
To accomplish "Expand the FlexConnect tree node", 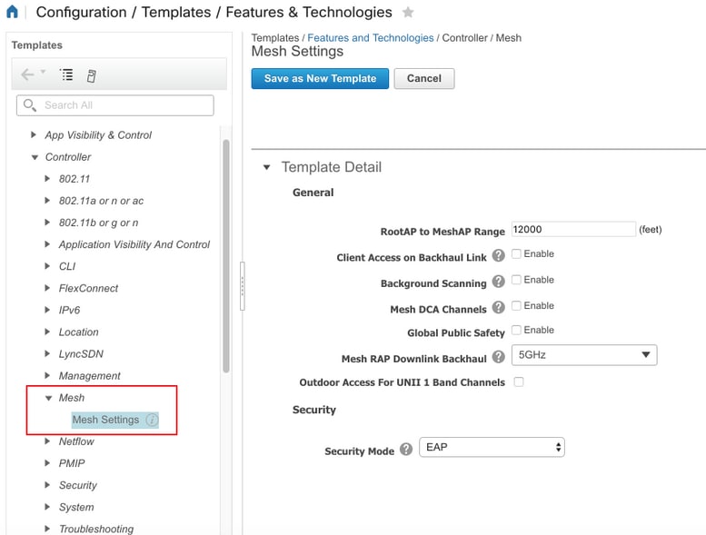I will point(47,288).
